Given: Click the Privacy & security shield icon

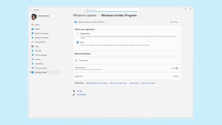Looking at the screenshot, I should [32, 68].
